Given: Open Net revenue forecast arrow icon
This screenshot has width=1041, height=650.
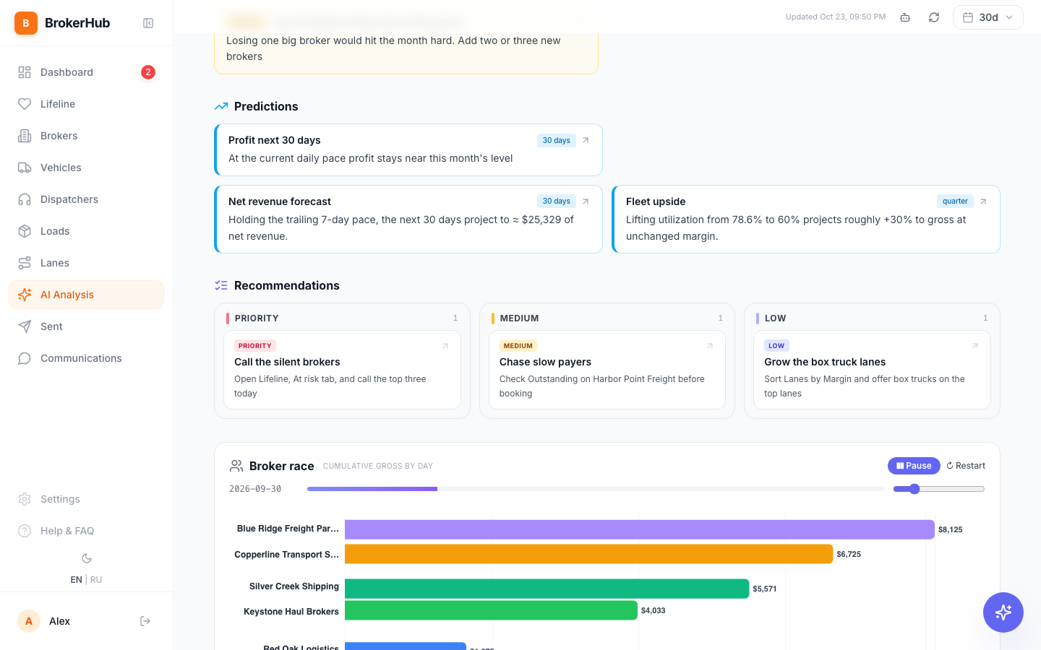Looking at the screenshot, I should 586,201.
